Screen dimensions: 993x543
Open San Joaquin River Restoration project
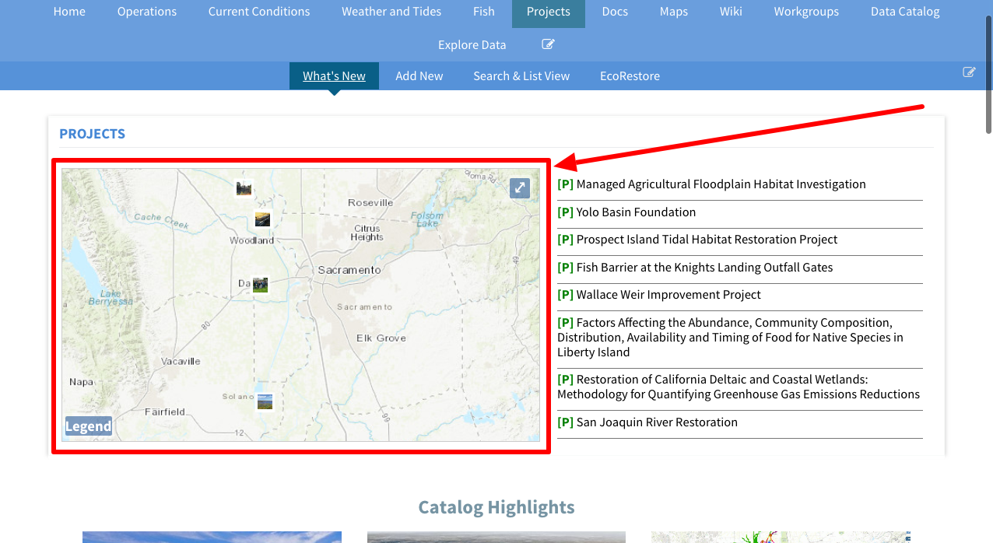657,422
